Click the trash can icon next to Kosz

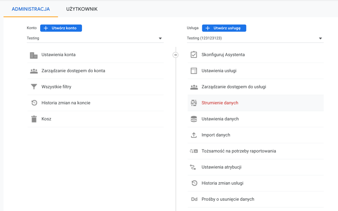34,119
